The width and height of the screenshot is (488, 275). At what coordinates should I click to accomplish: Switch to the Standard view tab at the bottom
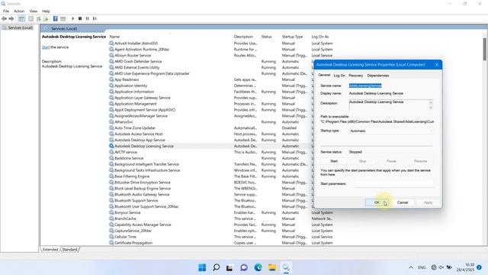69,250
